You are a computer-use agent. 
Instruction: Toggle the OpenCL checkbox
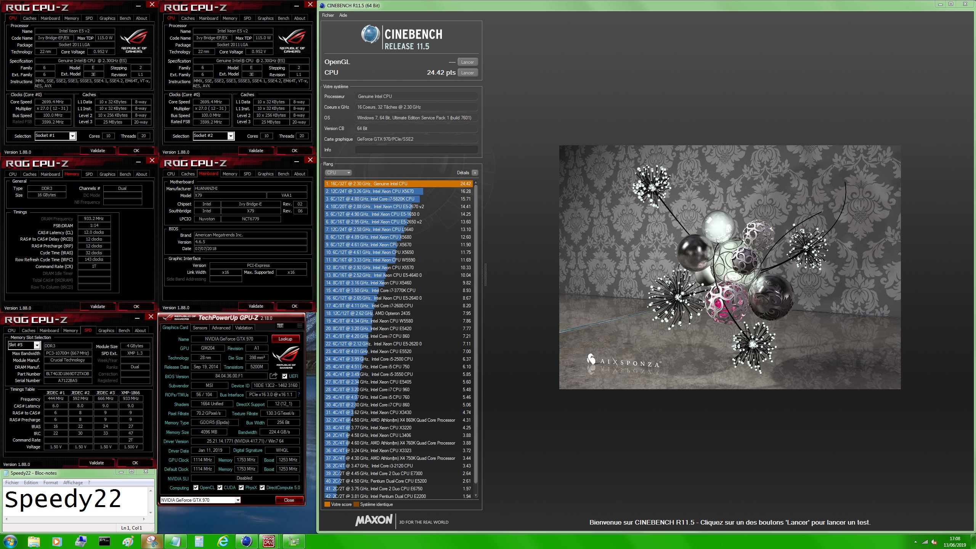pos(196,488)
